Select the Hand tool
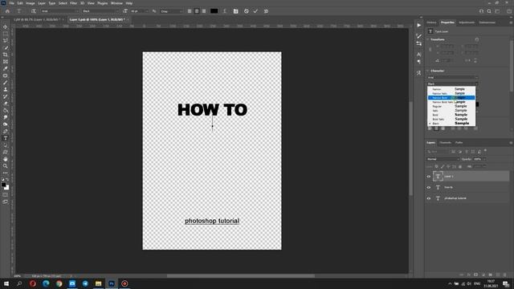This screenshot has width=514, height=289. [6, 159]
